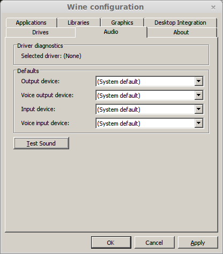Click the Audio tab
Screen dimensions: 223x254
pyautogui.click(x=111, y=32)
